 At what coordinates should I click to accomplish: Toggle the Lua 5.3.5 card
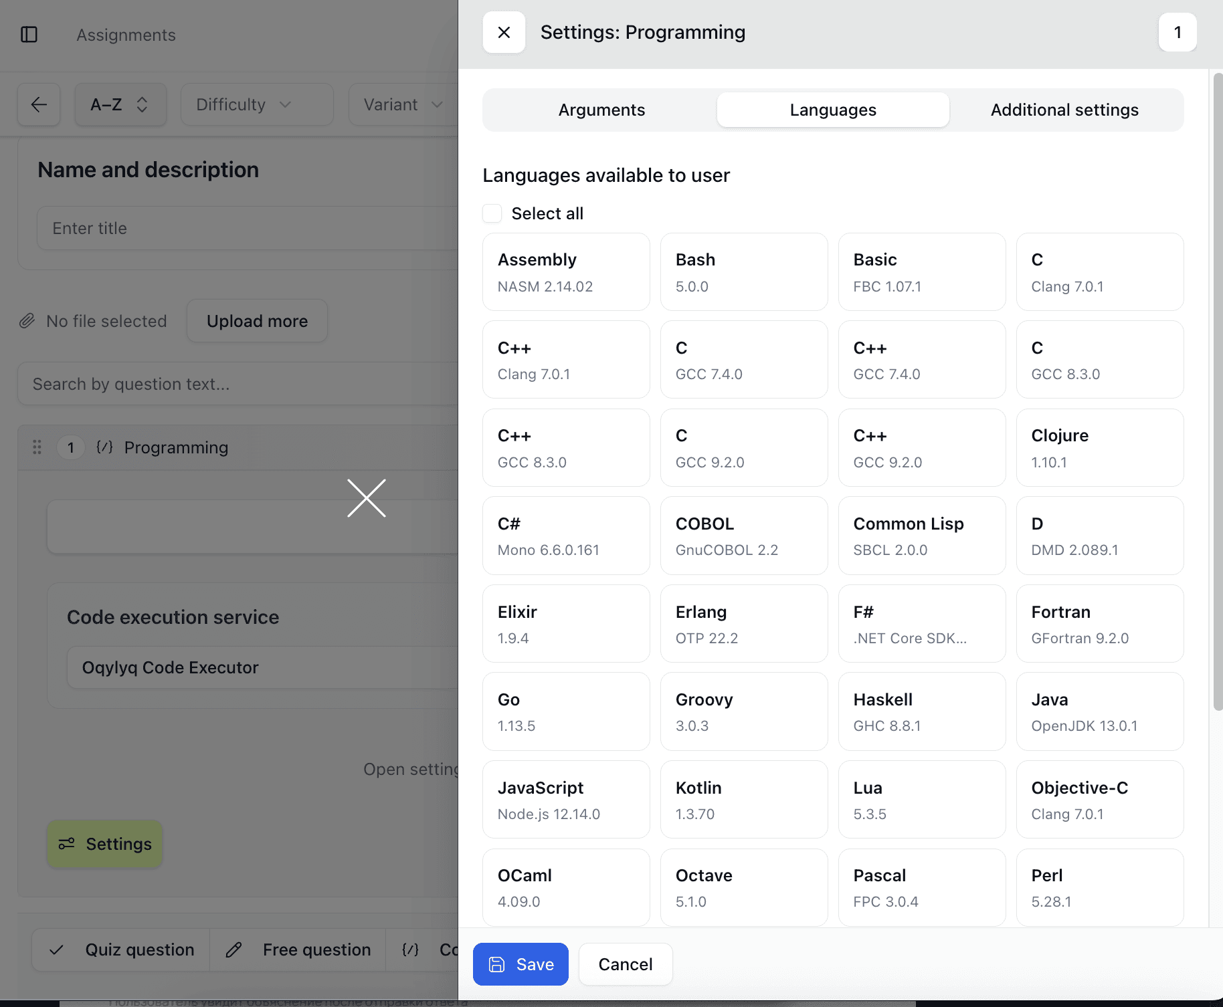(922, 800)
